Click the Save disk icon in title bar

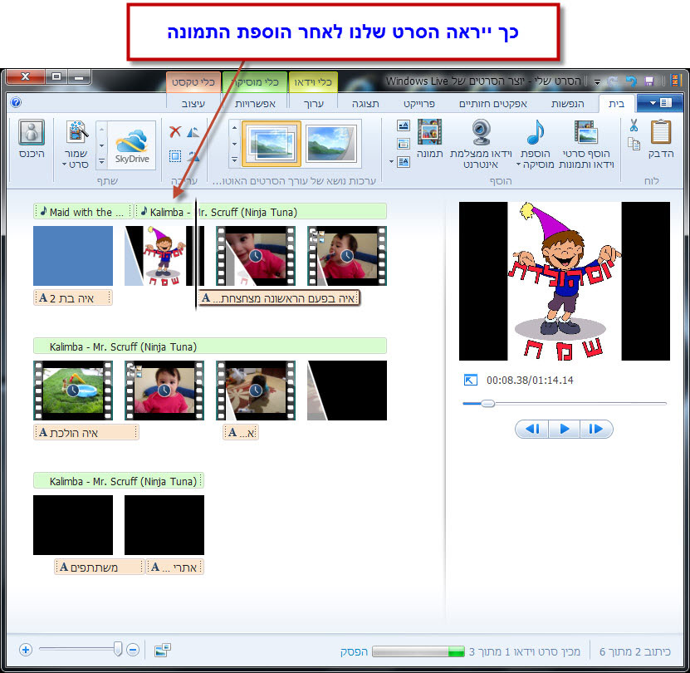(648, 81)
